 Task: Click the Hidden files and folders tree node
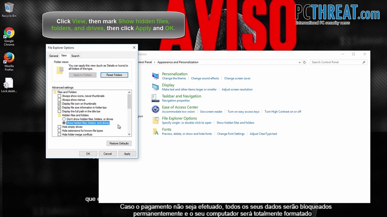click(x=73, y=115)
